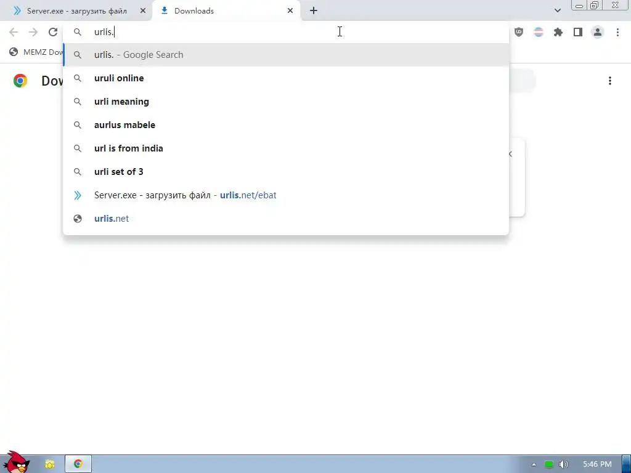Click the address bar showing 'urlis.'
The height and width of the screenshot is (473, 631).
286,32
